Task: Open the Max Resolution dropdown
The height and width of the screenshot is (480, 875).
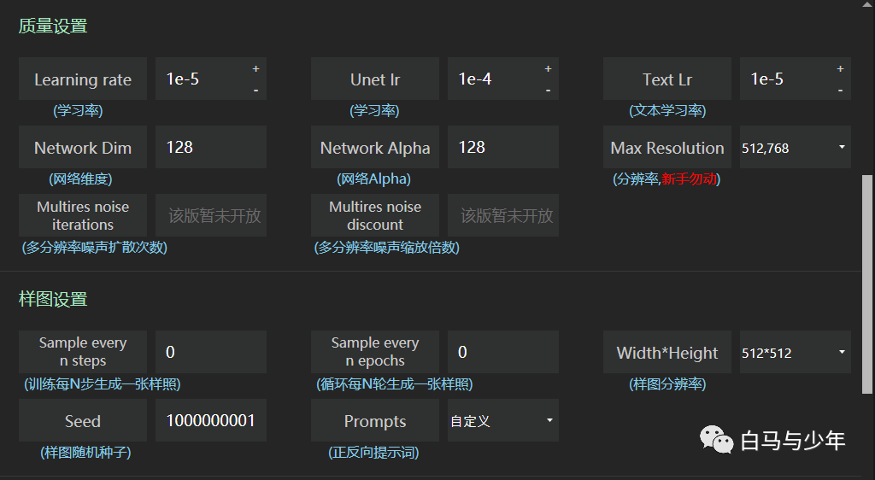Action: click(x=796, y=147)
